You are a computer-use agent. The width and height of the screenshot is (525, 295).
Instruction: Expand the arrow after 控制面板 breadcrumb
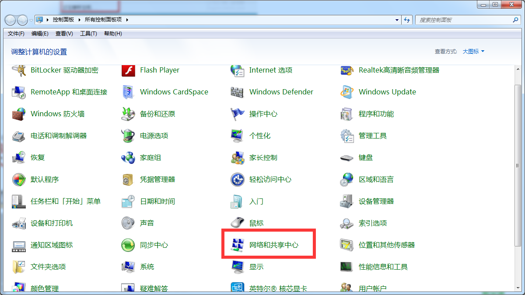pos(80,20)
